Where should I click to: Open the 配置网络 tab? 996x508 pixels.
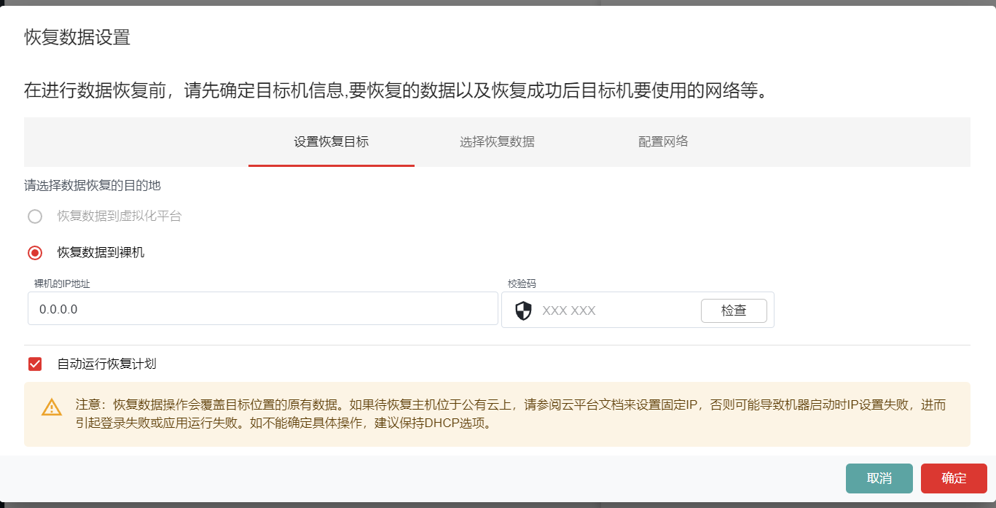663,142
